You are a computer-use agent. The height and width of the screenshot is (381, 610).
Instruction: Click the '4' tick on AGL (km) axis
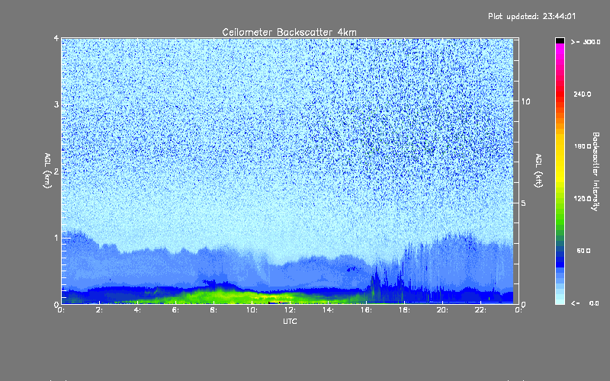pyautogui.click(x=56, y=38)
